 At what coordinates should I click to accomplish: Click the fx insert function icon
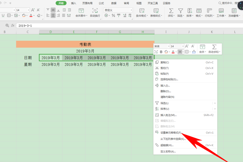(13, 25)
